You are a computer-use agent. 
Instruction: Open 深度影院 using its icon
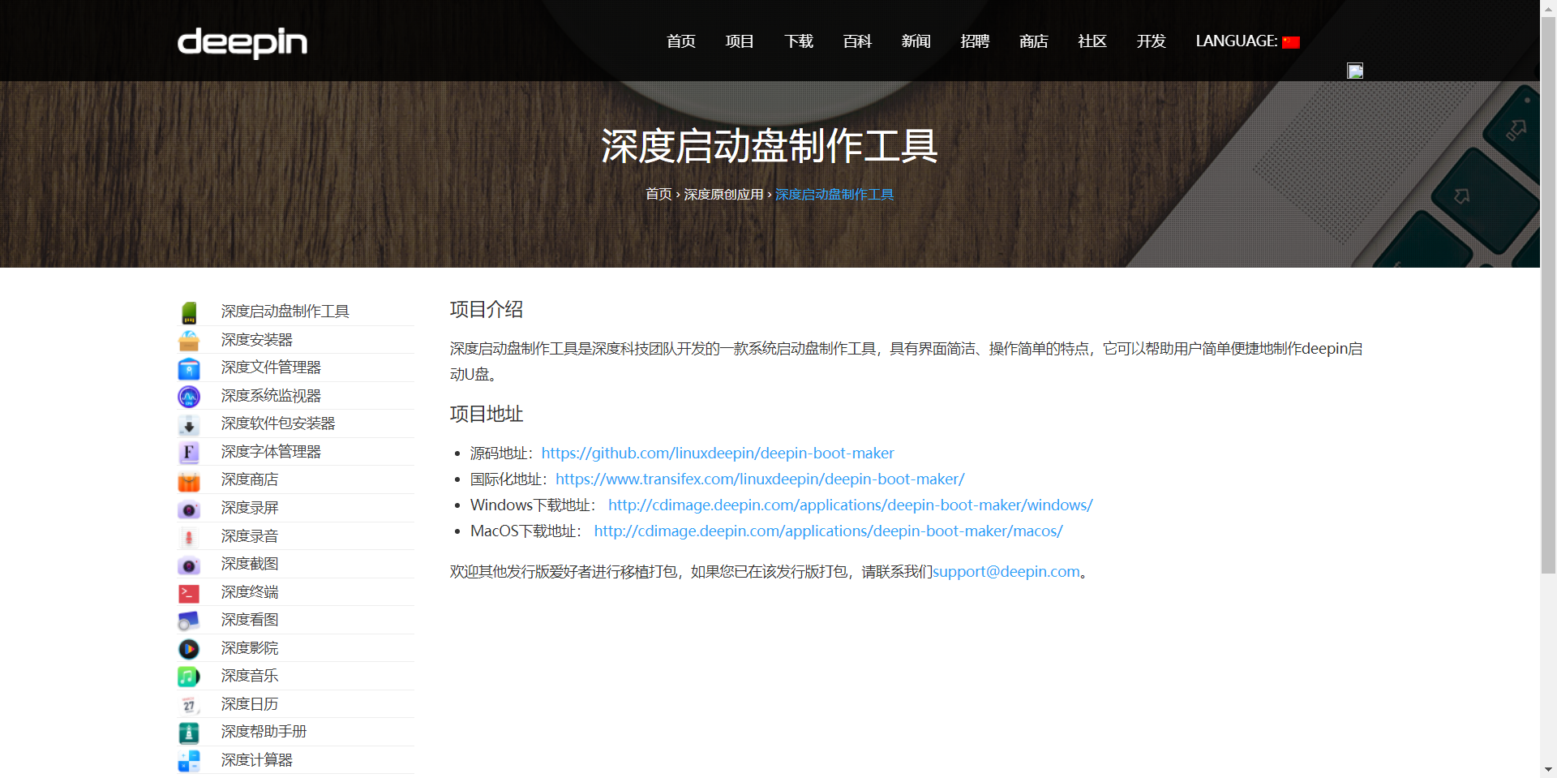point(189,649)
